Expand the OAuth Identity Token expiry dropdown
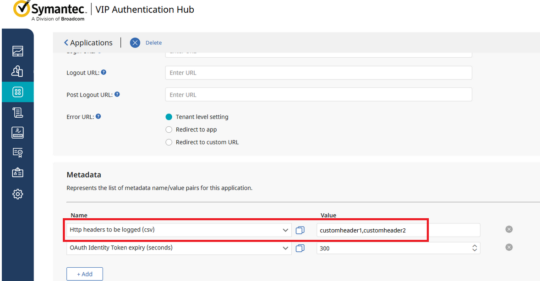The width and height of the screenshot is (540, 281). (x=285, y=248)
